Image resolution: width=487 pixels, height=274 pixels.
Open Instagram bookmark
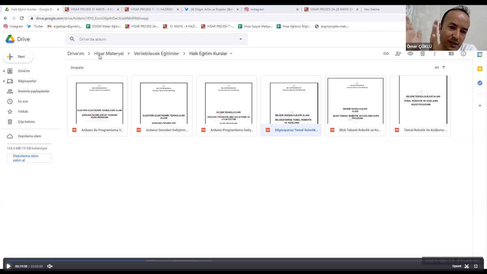click(13, 26)
